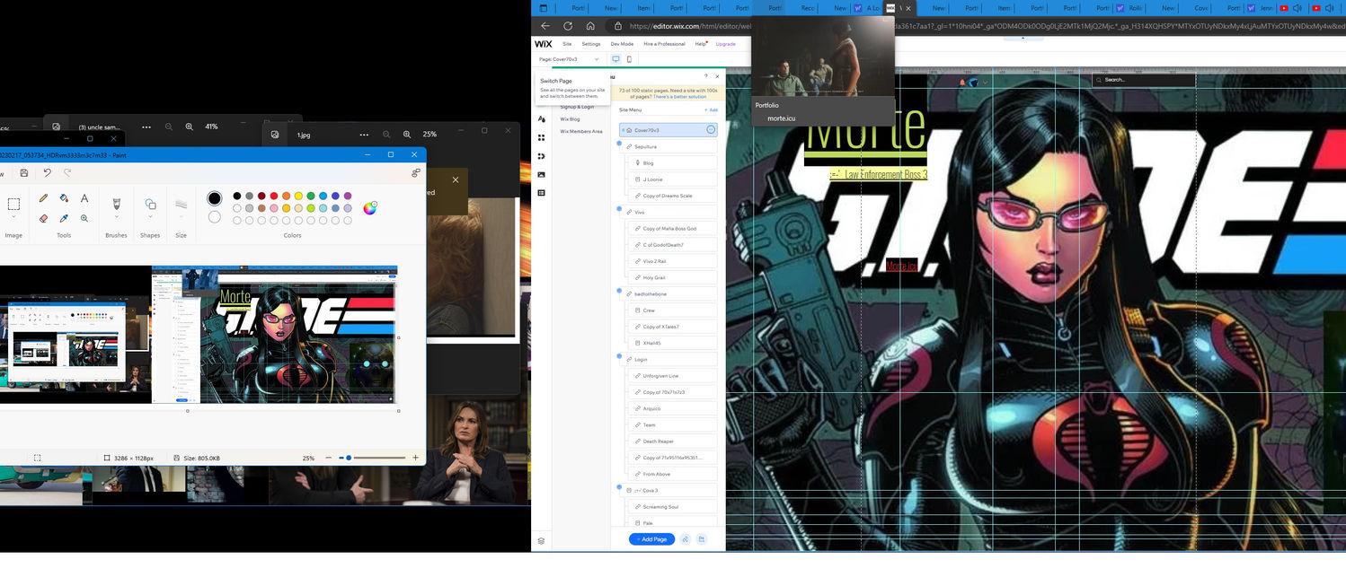Expand the Shapes dropdown arrow in Paint
Image resolution: width=1346 pixels, height=577 pixels.
[150, 216]
